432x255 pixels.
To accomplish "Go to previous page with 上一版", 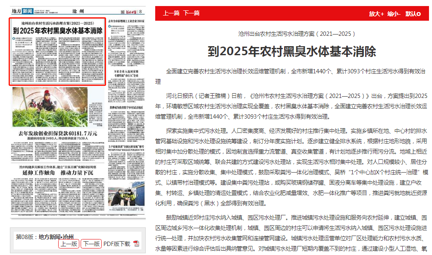I will pyautogui.click(x=69, y=244).
